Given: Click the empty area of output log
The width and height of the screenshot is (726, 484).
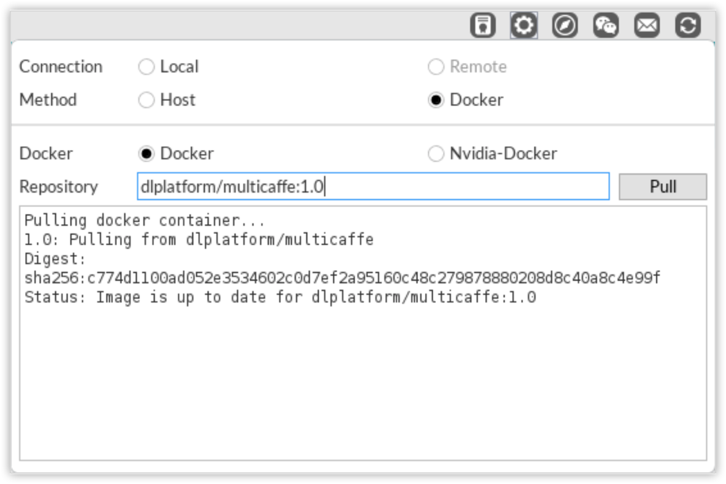Looking at the screenshot, I should pos(362,386).
